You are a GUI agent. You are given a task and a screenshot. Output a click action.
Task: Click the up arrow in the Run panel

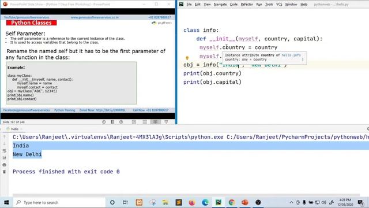click(x=4, y=137)
